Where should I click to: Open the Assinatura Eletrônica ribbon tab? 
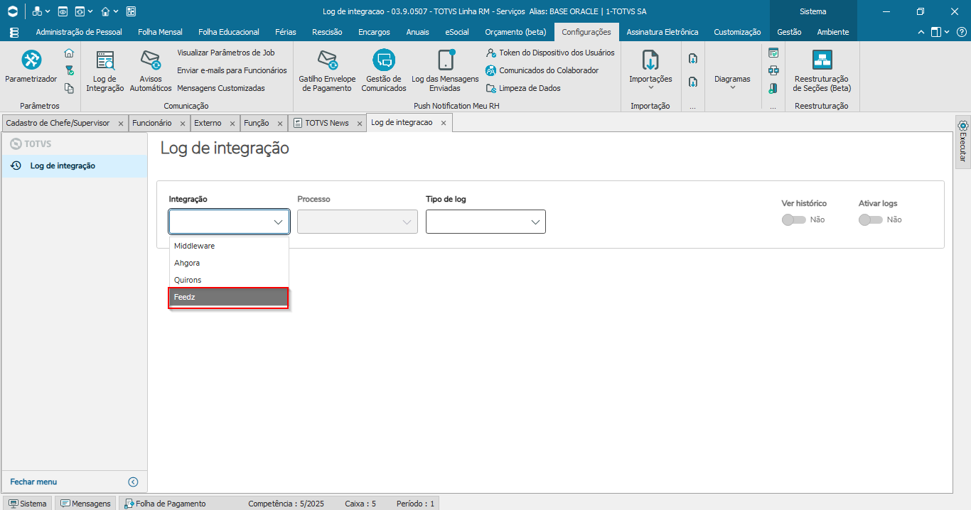pyautogui.click(x=662, y=32)
